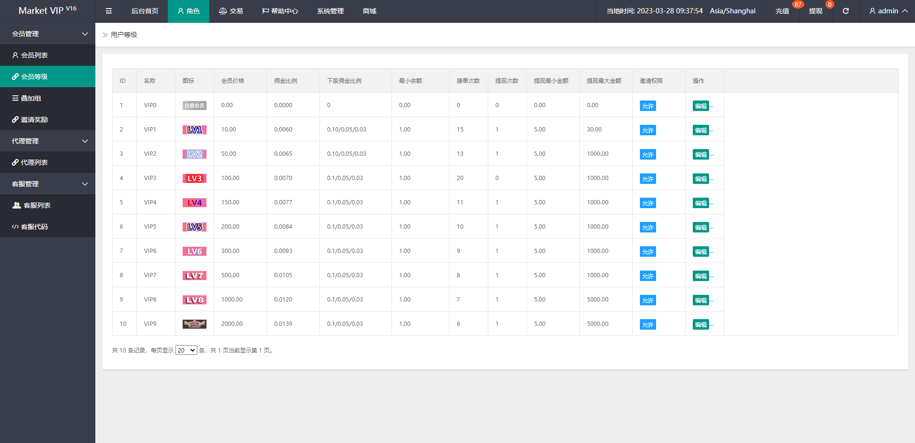Open the admin user menu
The width and height of the screenshot is (915, 443).
888,11
